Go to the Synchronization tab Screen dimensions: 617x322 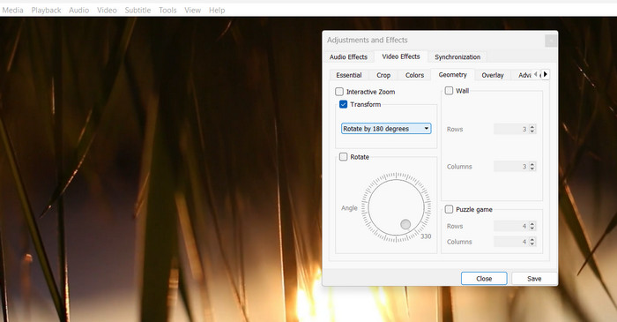457,57
